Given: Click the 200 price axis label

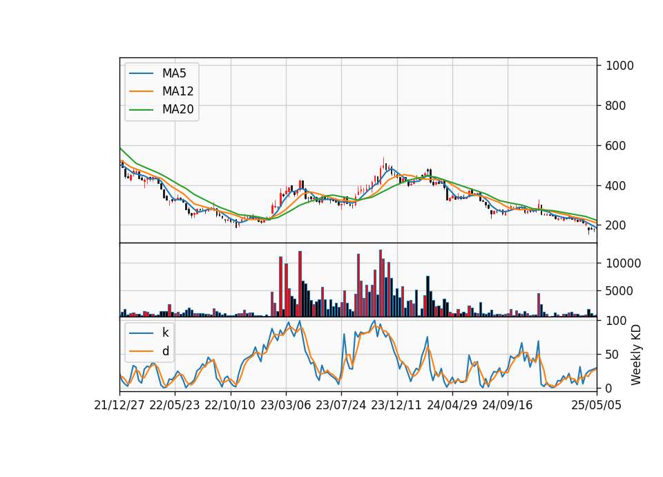Looking at the screenshot, I should pos(615,225).
